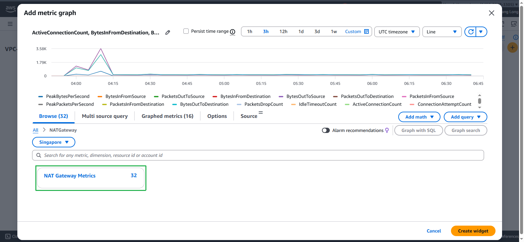The width and height of the screenshot is (524, 242).
Task: Select 1h time range
Action: [250, 31]
